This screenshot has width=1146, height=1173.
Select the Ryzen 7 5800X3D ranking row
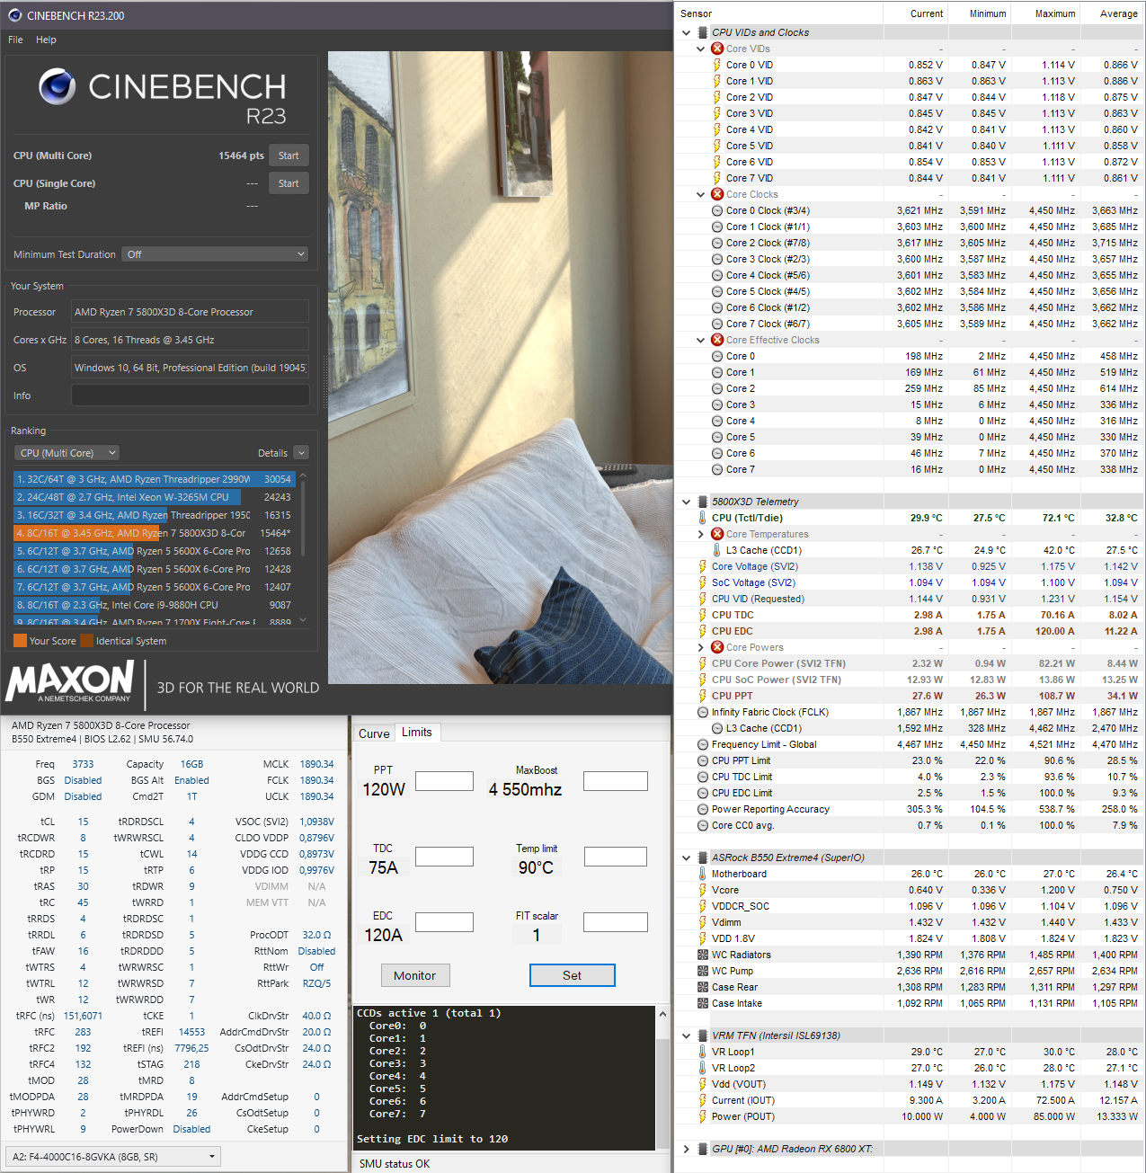pos(154,533)
